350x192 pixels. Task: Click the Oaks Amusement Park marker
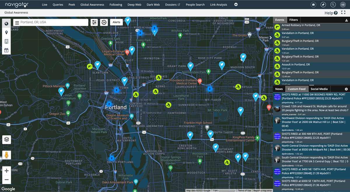click(x=136, y=181)
